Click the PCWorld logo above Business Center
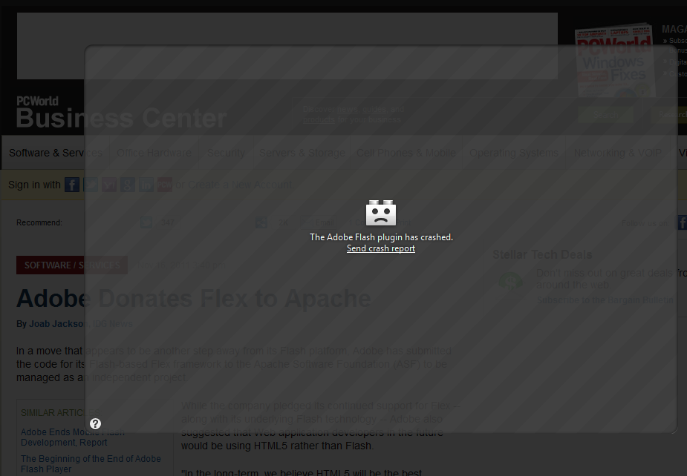687x476 pixels. pos(37,101)
